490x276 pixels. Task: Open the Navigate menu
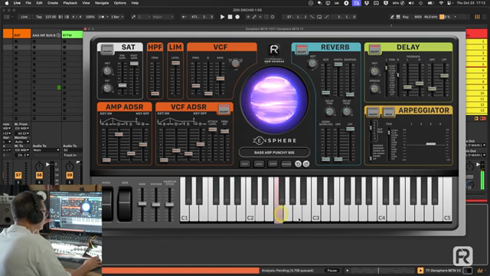102,3
